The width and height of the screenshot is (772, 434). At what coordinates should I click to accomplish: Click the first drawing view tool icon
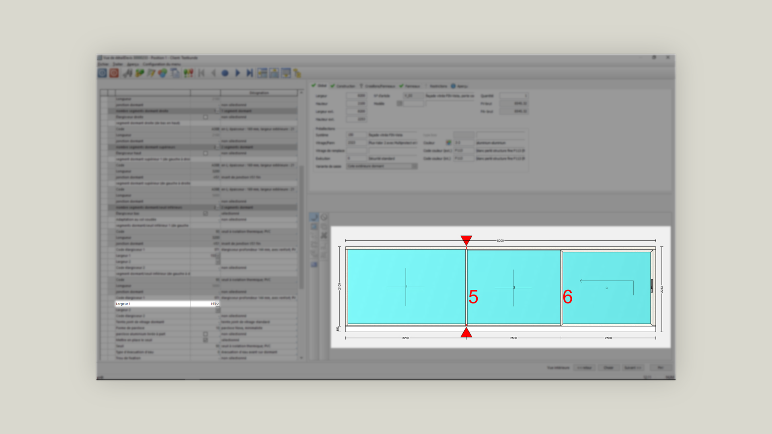(x=314, y=217)
